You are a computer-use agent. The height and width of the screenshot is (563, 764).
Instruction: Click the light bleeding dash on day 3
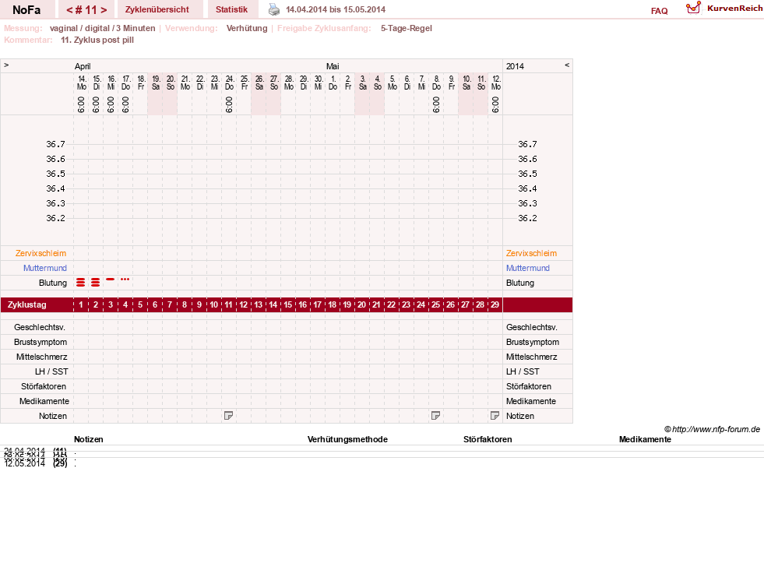[x=110, y=279]
